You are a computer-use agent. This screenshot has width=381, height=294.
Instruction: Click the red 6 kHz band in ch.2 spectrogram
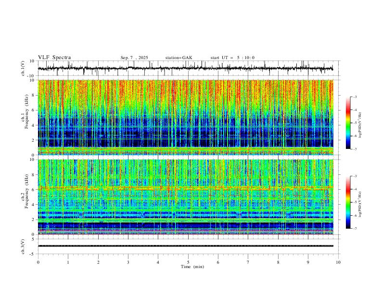[185, 188]
